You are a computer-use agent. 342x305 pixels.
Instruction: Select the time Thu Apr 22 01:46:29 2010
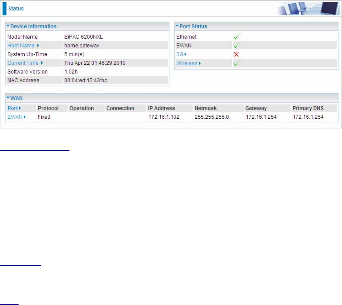coord(95,63)
